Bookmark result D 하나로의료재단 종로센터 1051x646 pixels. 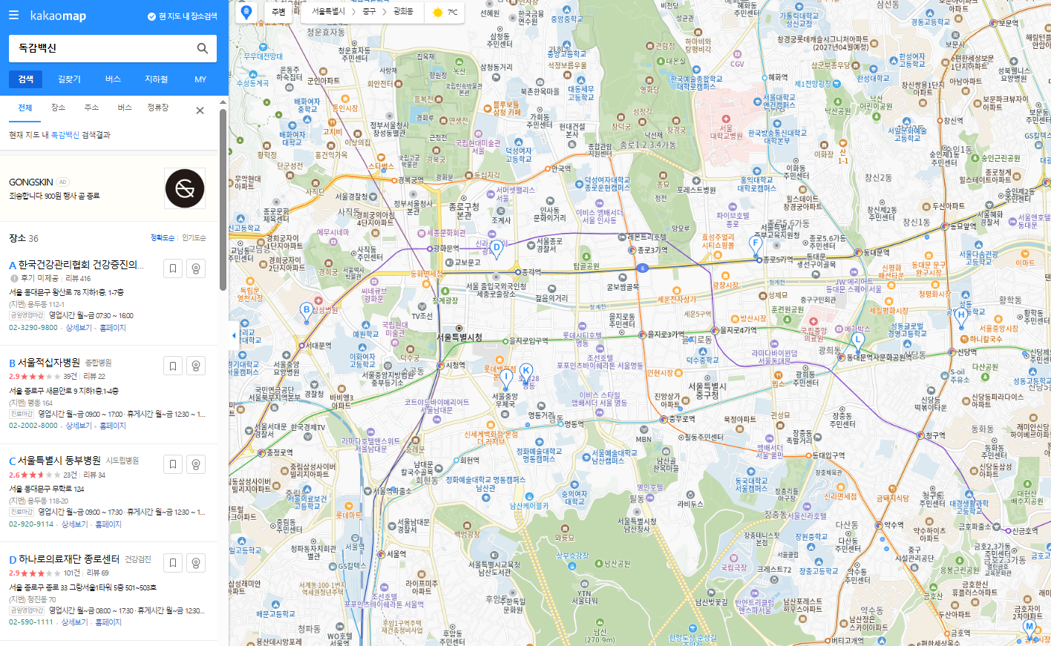(x=173, y=563)
